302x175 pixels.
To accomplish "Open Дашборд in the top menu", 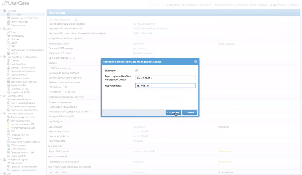I will pos(174,5).
